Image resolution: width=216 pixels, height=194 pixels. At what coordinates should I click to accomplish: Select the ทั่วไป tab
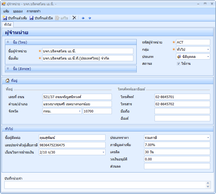[7, 25]
